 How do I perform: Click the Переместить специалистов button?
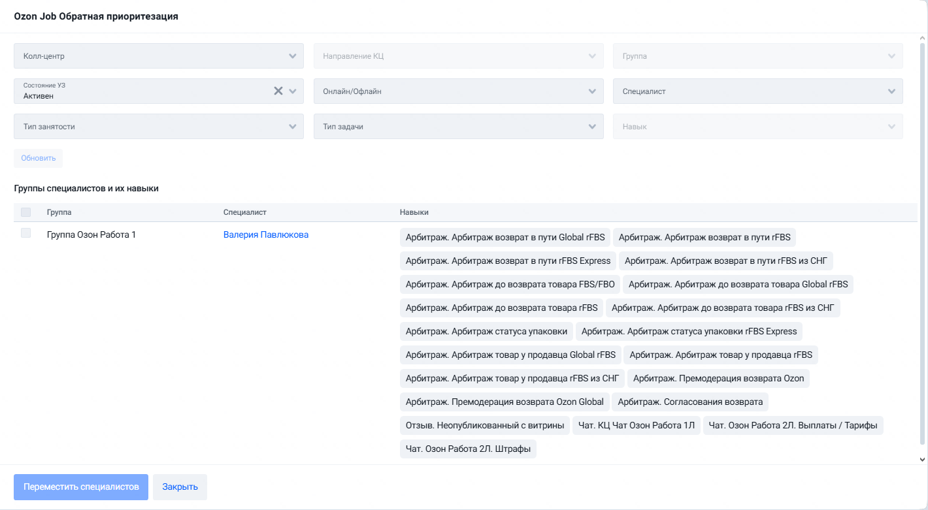[81, 487]
